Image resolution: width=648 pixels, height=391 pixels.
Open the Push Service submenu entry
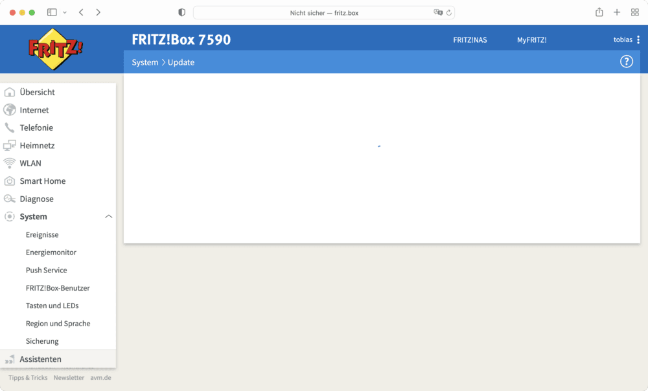46,270
